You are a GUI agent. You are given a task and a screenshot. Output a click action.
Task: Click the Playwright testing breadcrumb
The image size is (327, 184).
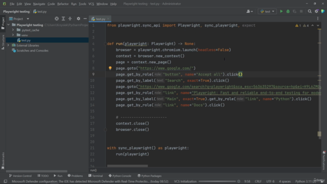click(16, 11)
